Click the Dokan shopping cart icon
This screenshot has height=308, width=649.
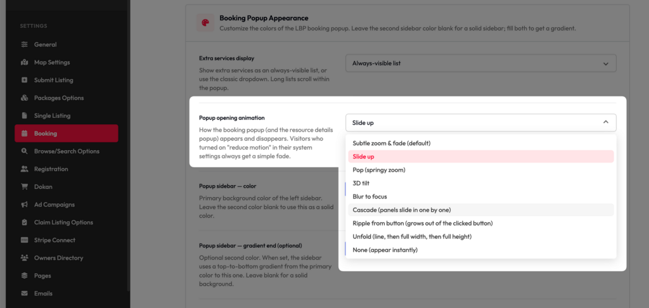[x=25, y=187]
